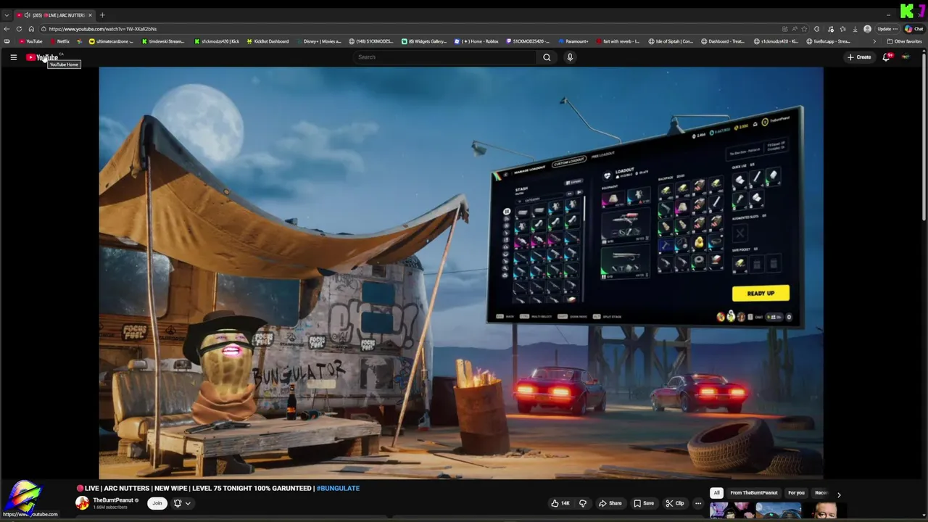This screenshot has width=928, height=522.
Task: Click TheBurntPeanut channel name
Action: (x=113, y=500)
